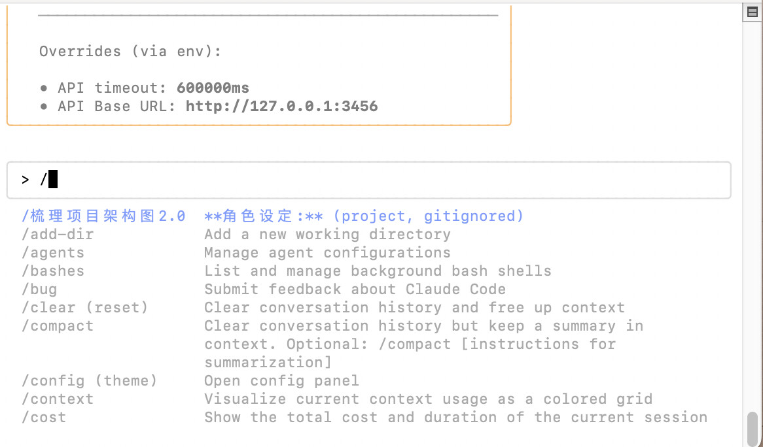
Task: Click the split-pane icon at top right
Action: point(753,12)
